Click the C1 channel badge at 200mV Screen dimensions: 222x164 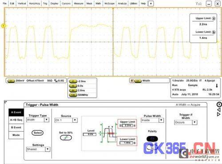(x=11, y=81)
